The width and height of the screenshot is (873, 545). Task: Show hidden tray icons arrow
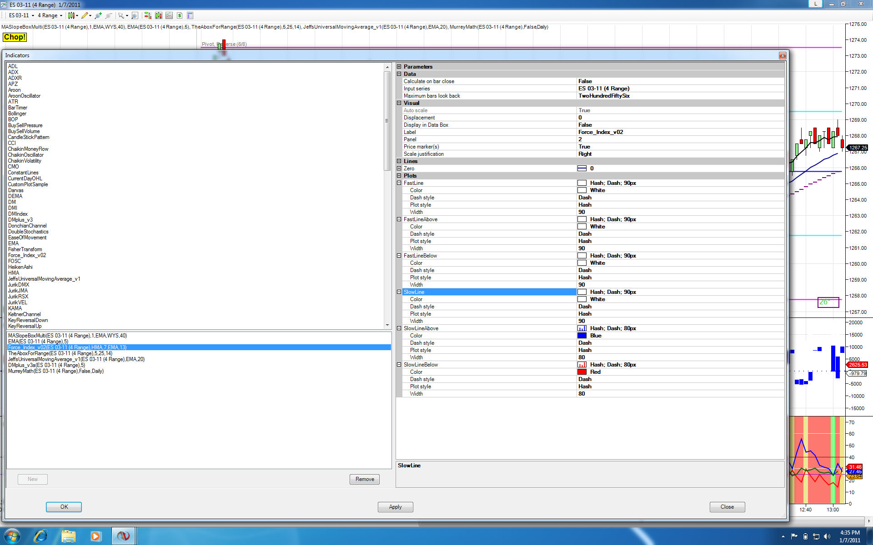[783, 536]
